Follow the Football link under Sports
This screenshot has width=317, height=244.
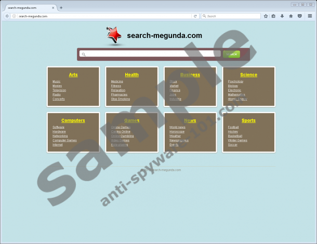[x=233, y=127]
